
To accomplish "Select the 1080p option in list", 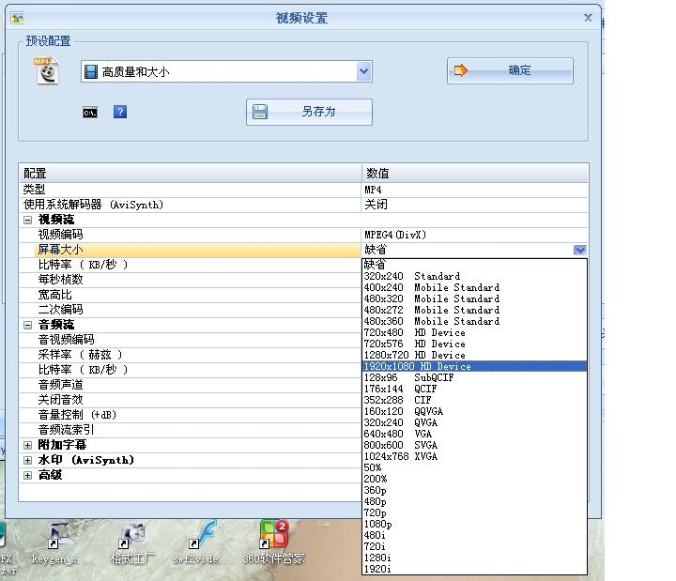I will click(378, 524).
